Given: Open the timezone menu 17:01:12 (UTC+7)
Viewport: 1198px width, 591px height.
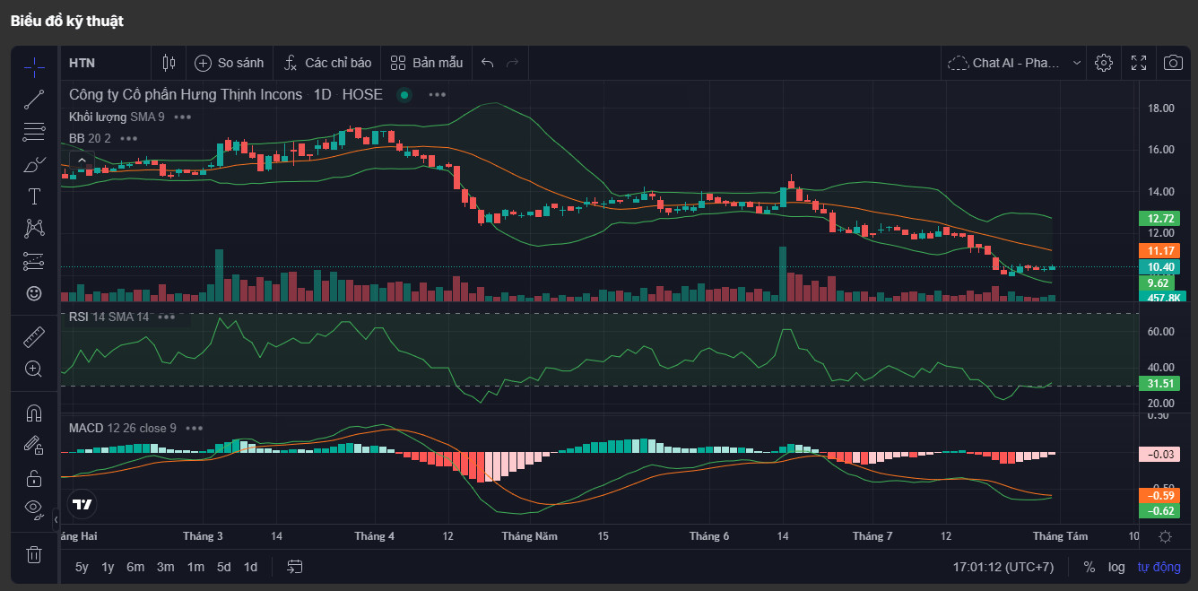Looking at the screenshot, I should (x=1003, y=567).
